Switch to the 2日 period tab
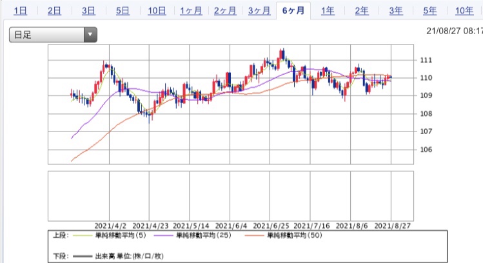 (54, 11)
